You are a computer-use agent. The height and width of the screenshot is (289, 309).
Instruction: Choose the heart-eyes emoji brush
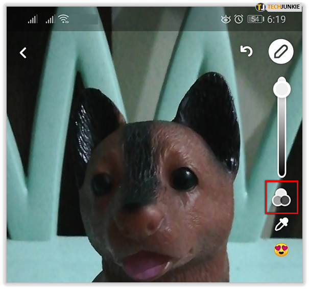coord(281,250)
